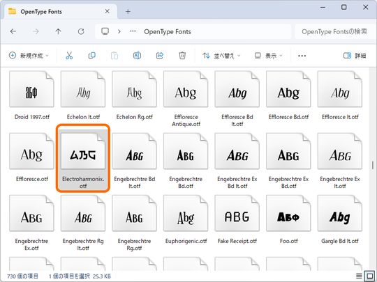377x282 pixels.
Task: Click the Copy icon in toolbar
Action: tap(92, 56)
